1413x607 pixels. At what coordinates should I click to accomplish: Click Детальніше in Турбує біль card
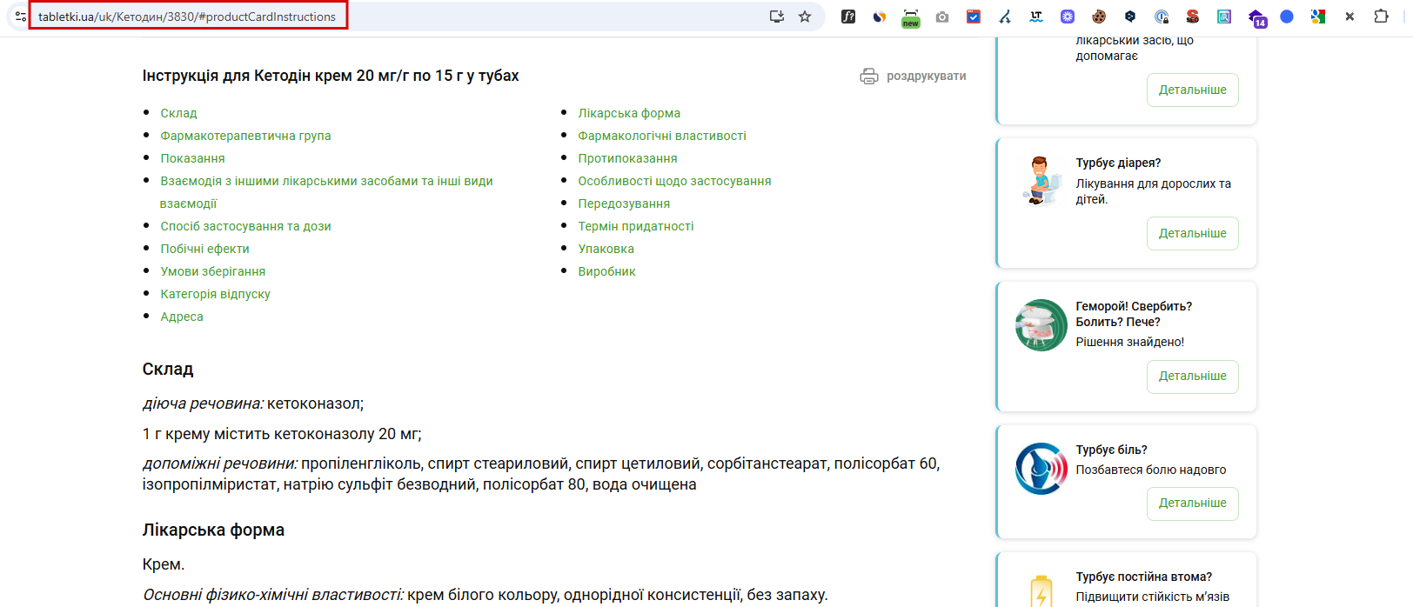click(x=1192, y=504)
